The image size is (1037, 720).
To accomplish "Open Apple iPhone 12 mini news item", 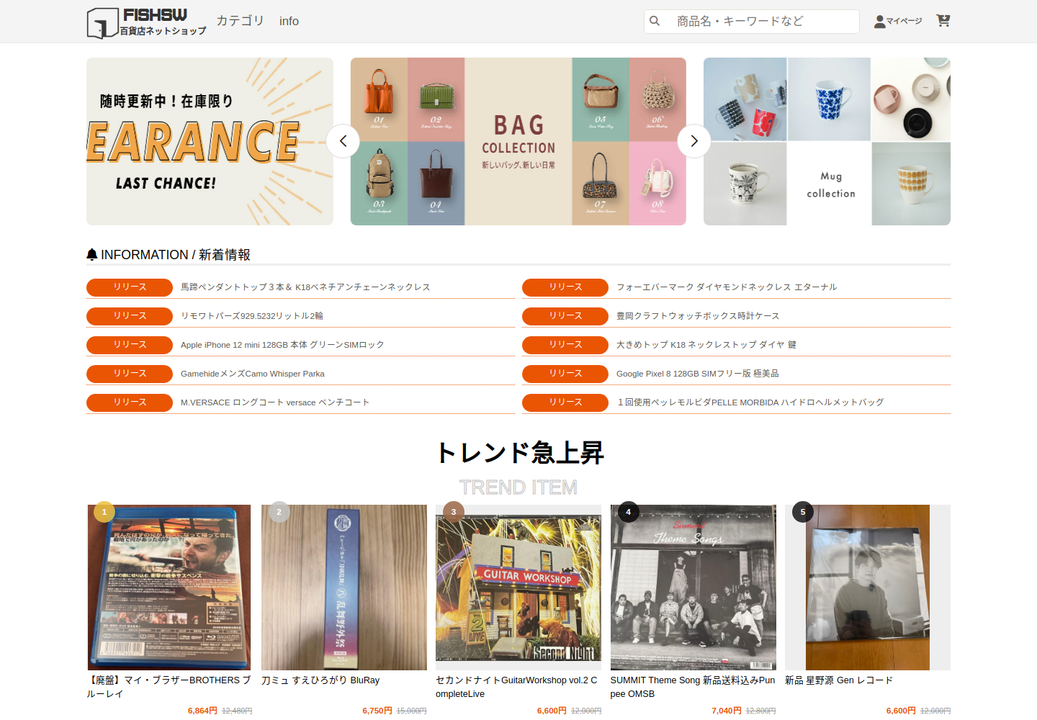I will (282, 345).
